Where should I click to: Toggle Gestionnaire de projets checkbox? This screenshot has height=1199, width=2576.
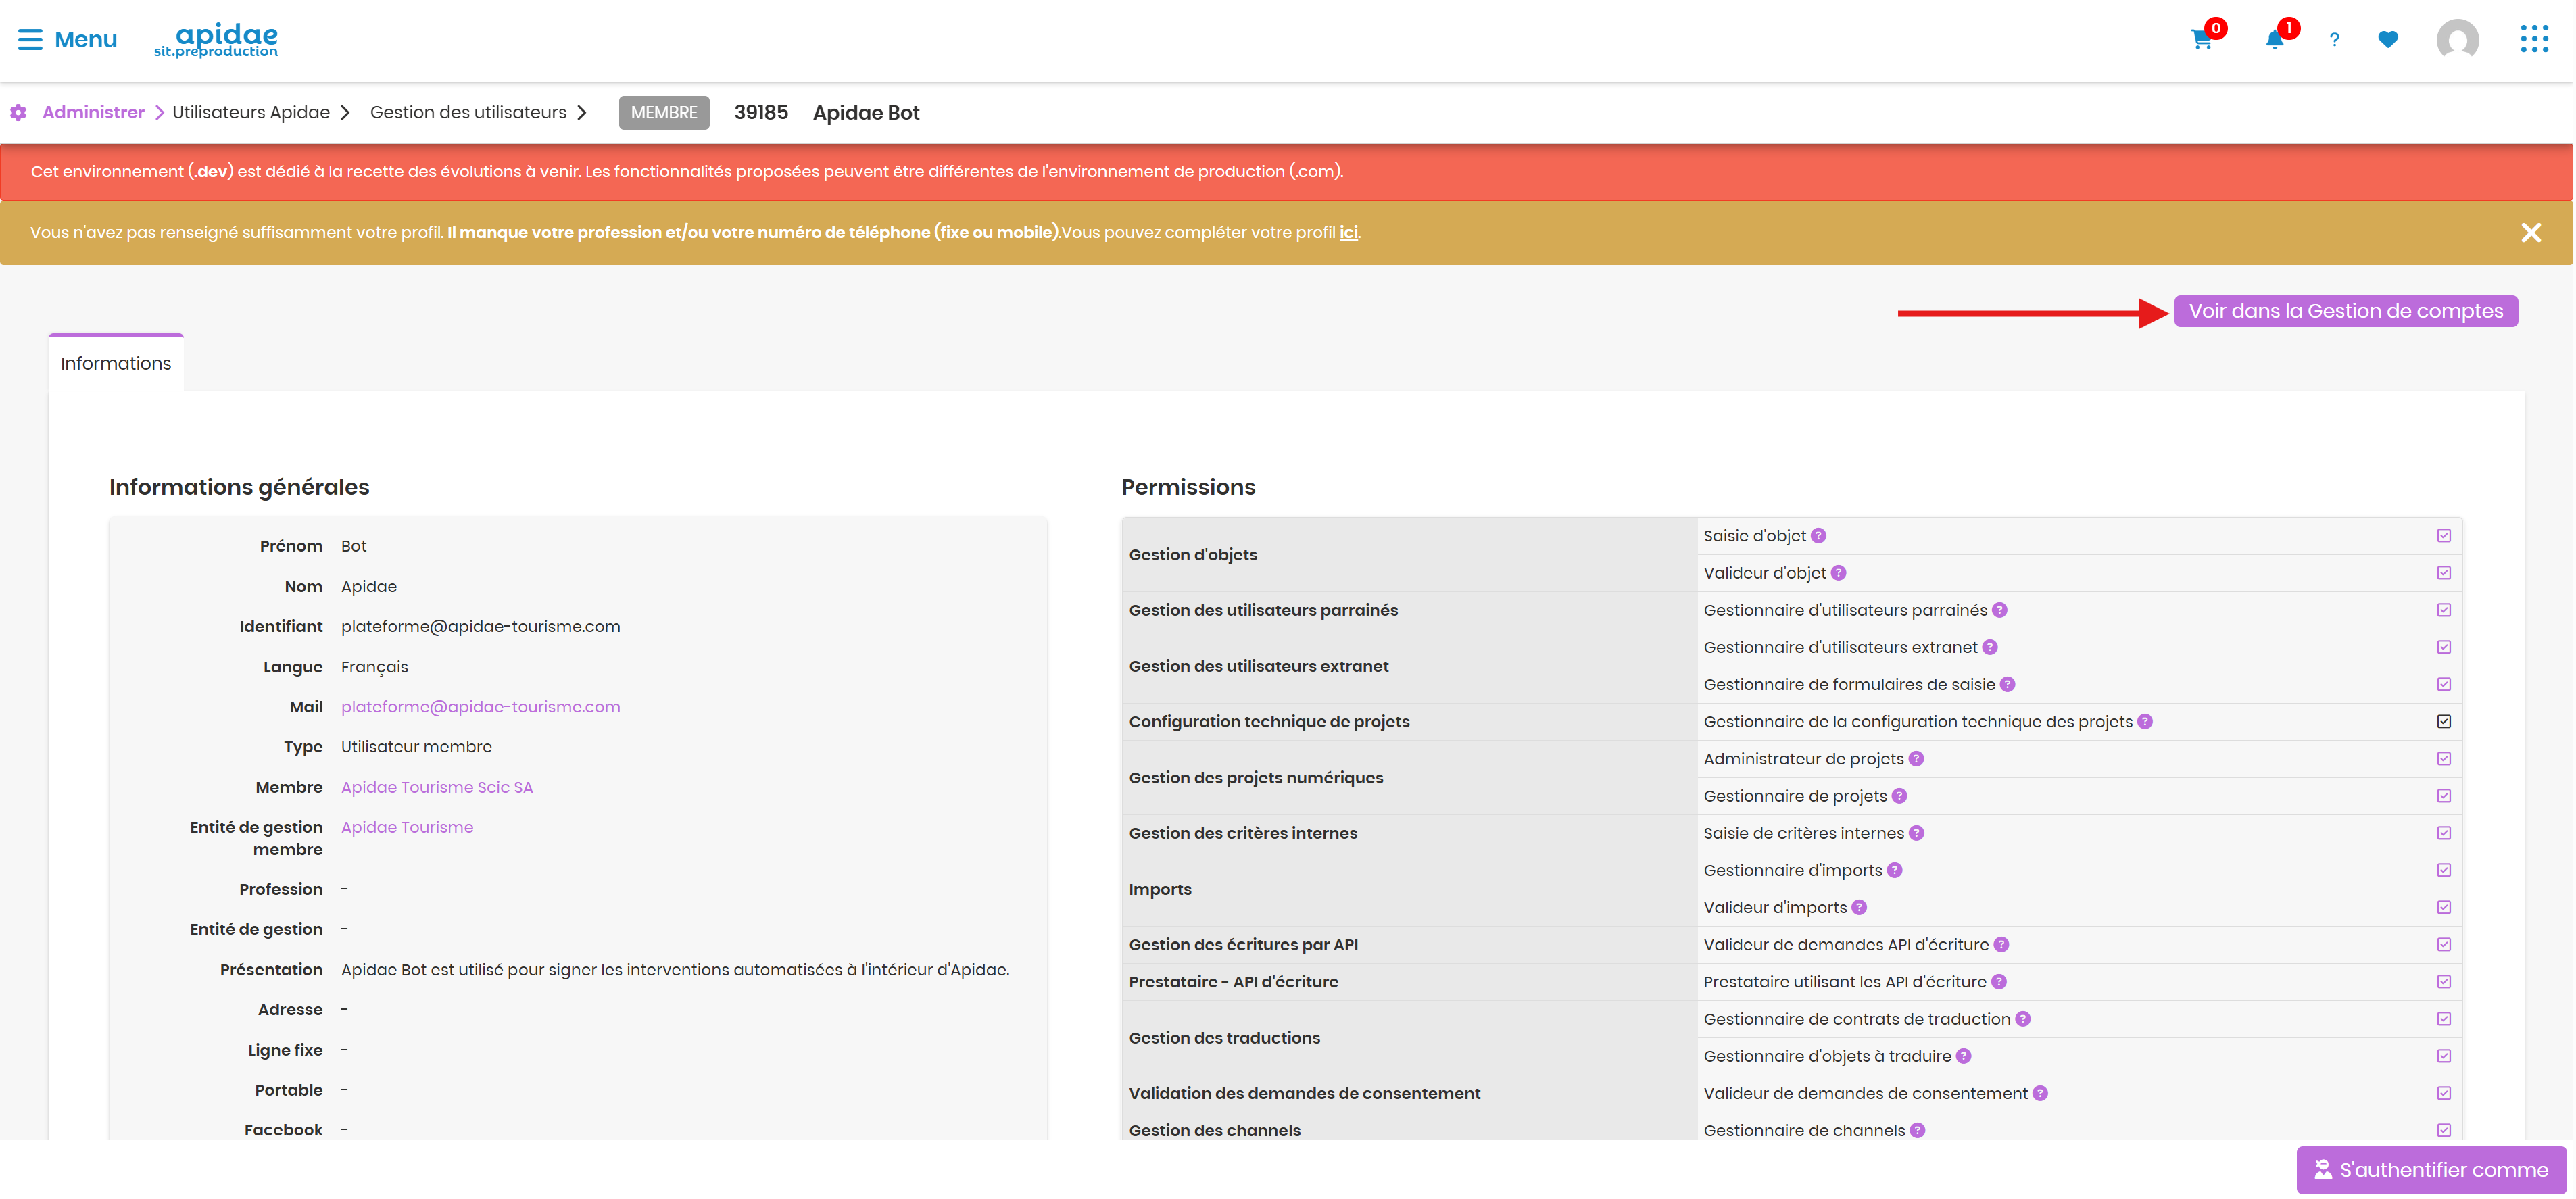[x=2444, y=796]
